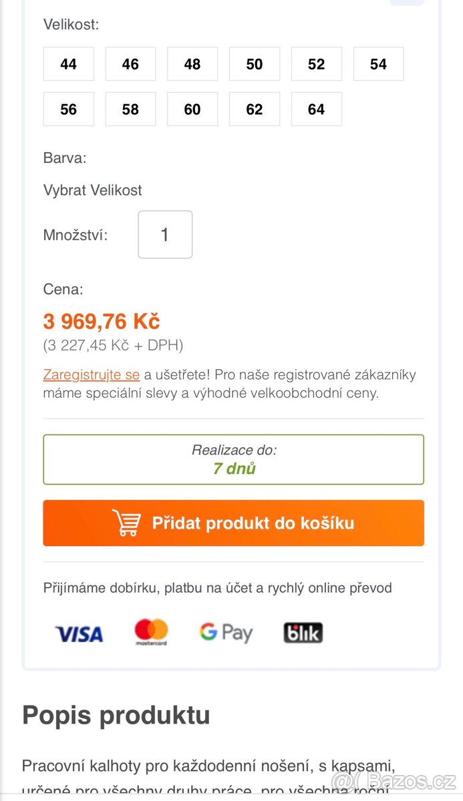Click the Realizace do 7 dnů box

pyautogui.click(x=234, y=459)
